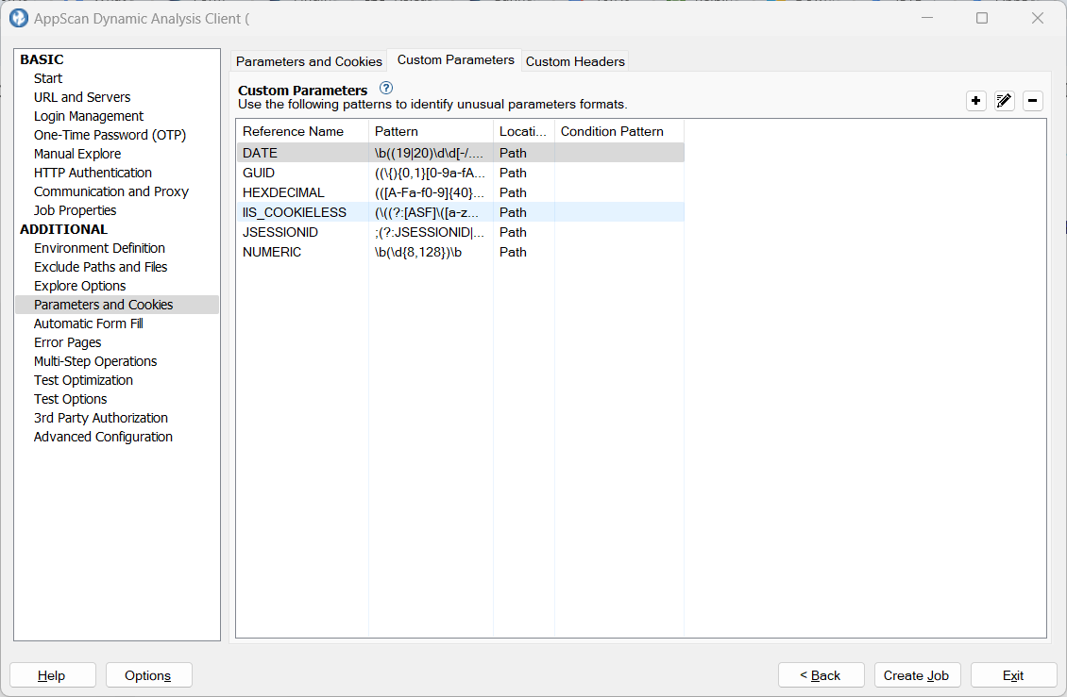The image size is (1067, 697).
Task: Navigate to Exclude Paths and Files
Action: point(100,266)
